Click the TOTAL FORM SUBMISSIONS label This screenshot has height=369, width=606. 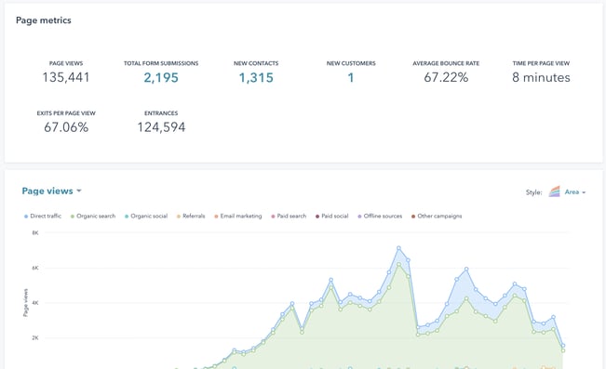click(x=161, y=63)
